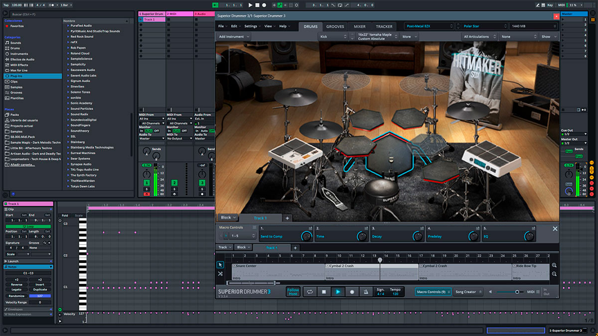Toggle the Superior Drummer metronome icon

(x=366, y=292)
